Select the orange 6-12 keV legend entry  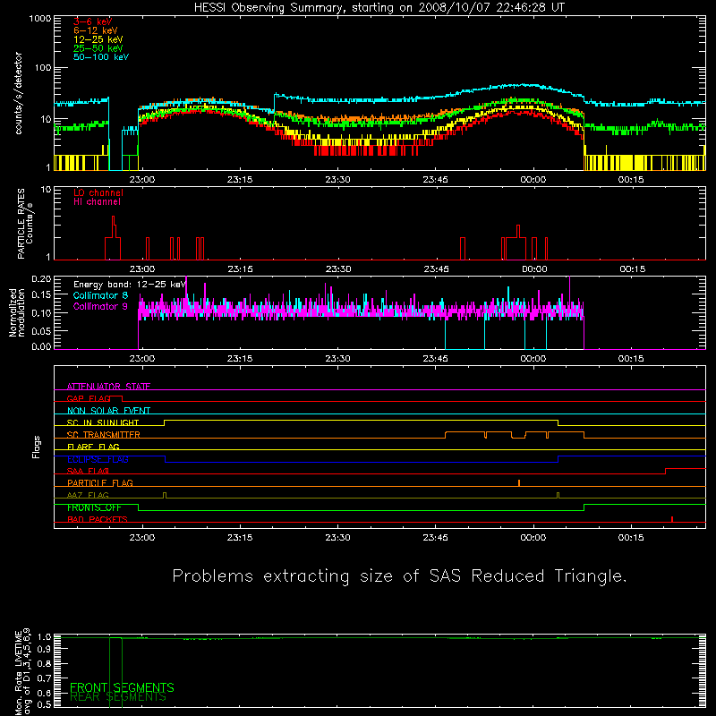coord(95,30)
